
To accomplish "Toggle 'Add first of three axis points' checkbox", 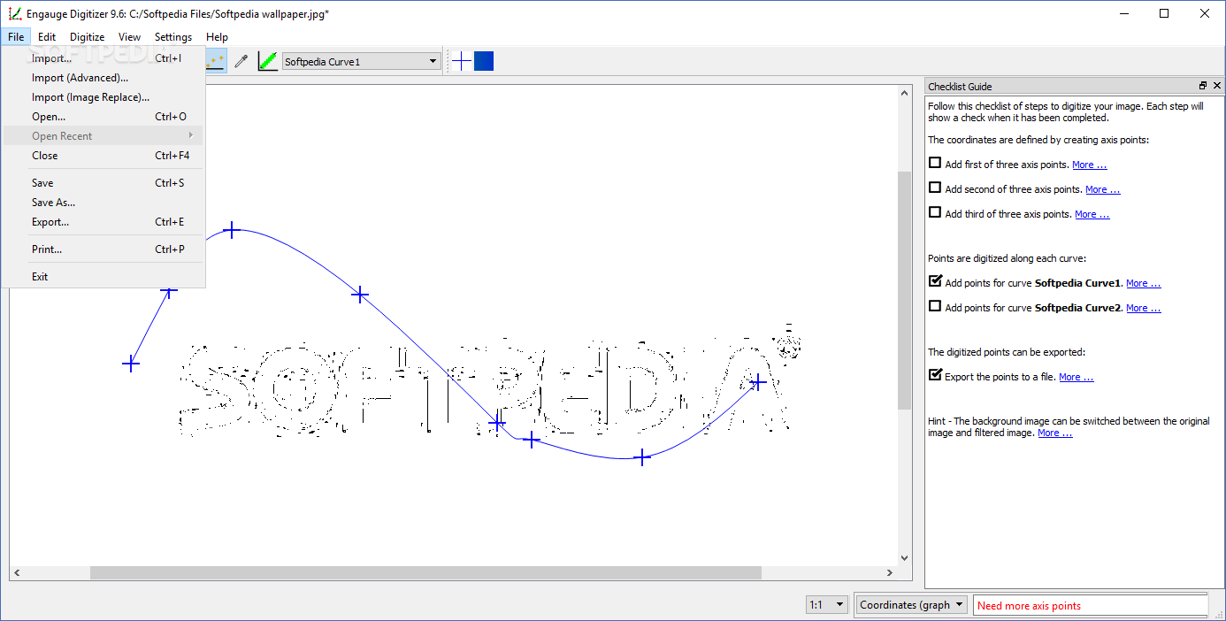I will 935,163.
